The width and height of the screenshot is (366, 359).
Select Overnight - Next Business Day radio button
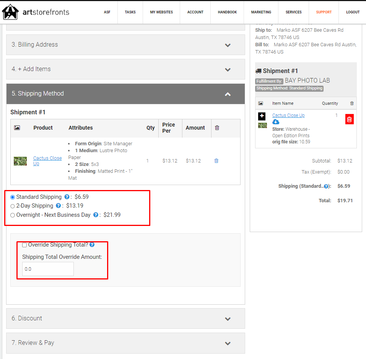[13, 215]
